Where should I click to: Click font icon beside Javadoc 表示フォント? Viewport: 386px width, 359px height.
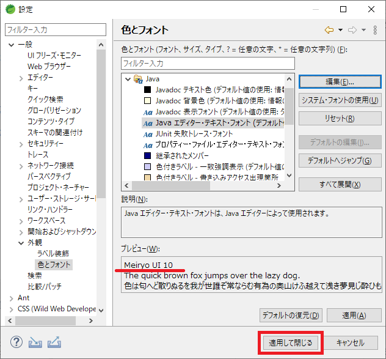click(148, 112)
